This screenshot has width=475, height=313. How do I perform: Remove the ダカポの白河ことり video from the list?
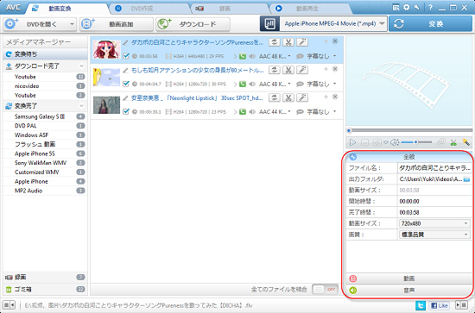[335, 41]
